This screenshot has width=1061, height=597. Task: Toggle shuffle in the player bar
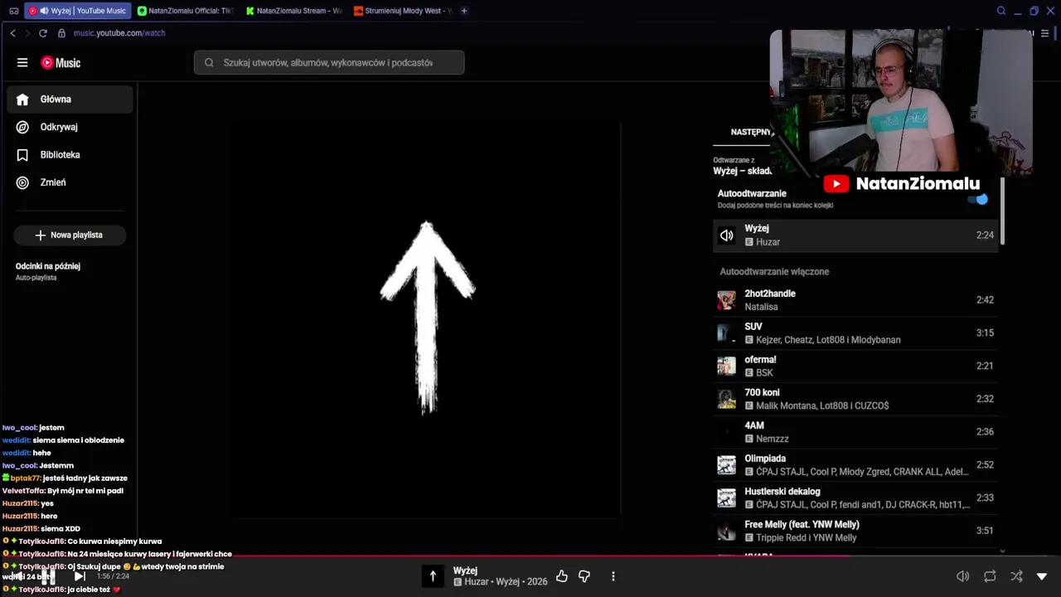click(1016, 576)
